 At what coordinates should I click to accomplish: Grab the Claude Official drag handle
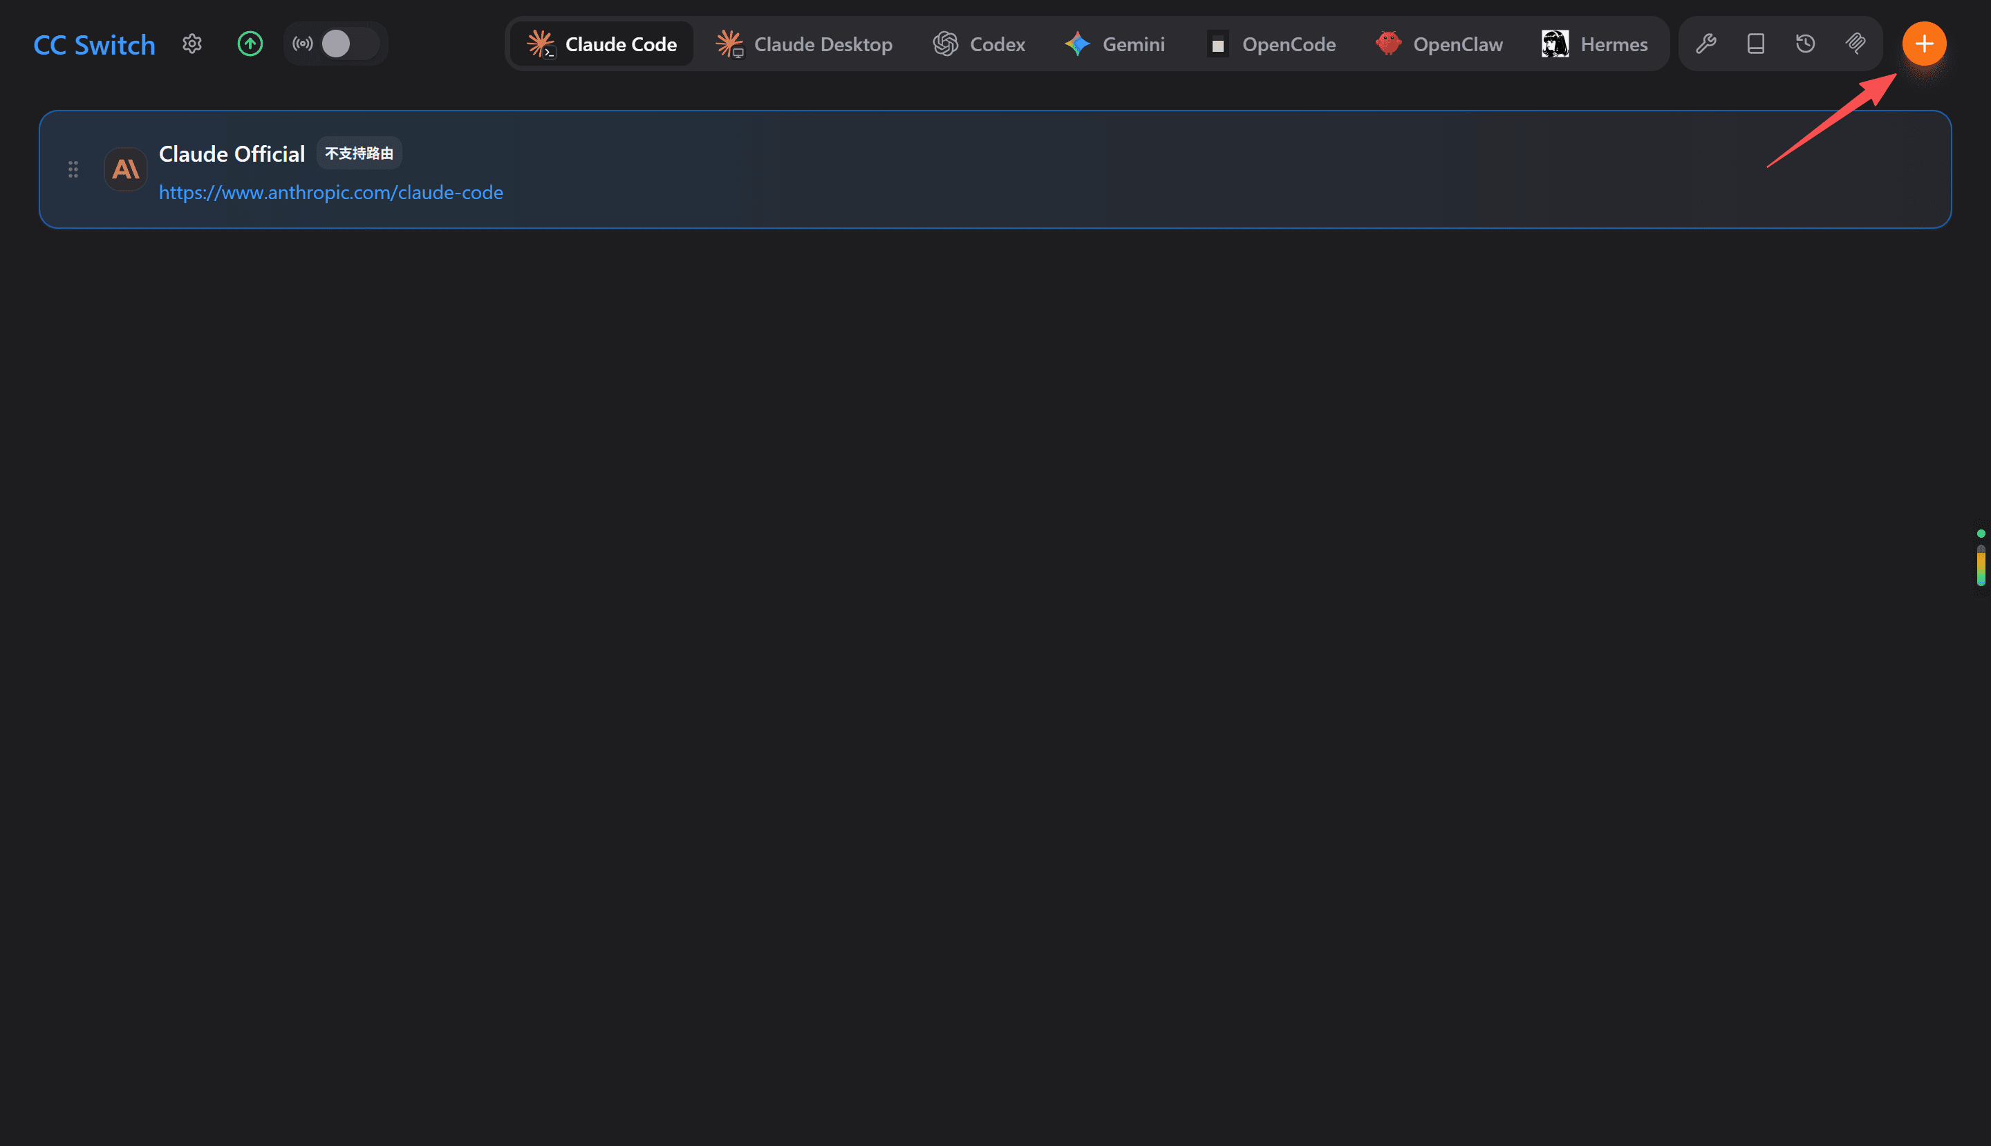tap(73, 169)
